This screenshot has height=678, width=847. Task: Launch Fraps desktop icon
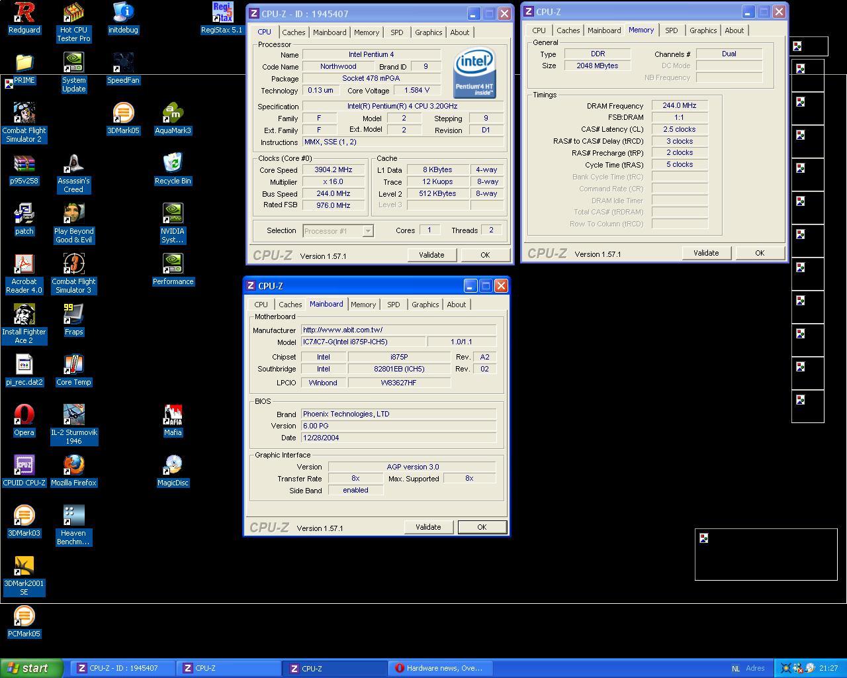(73, 320)
